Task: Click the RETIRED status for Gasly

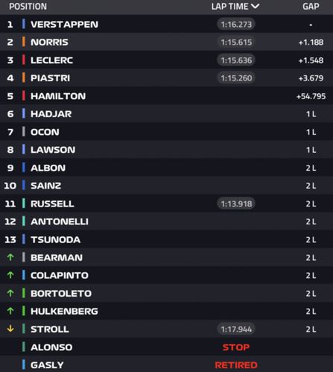Action: click(236, 365)
